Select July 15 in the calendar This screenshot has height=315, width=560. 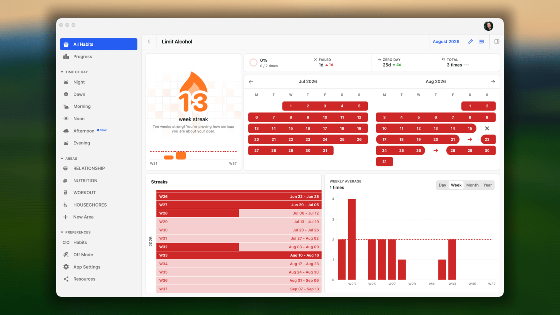tap(291, 128)
